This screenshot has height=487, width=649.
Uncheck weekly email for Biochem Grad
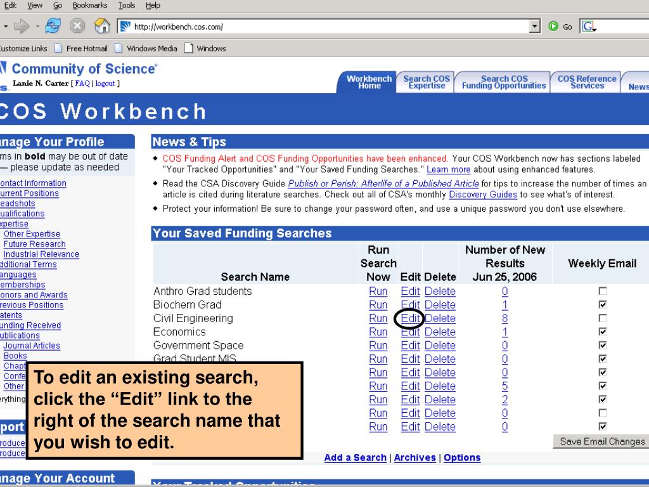click(x=603, y=305)
